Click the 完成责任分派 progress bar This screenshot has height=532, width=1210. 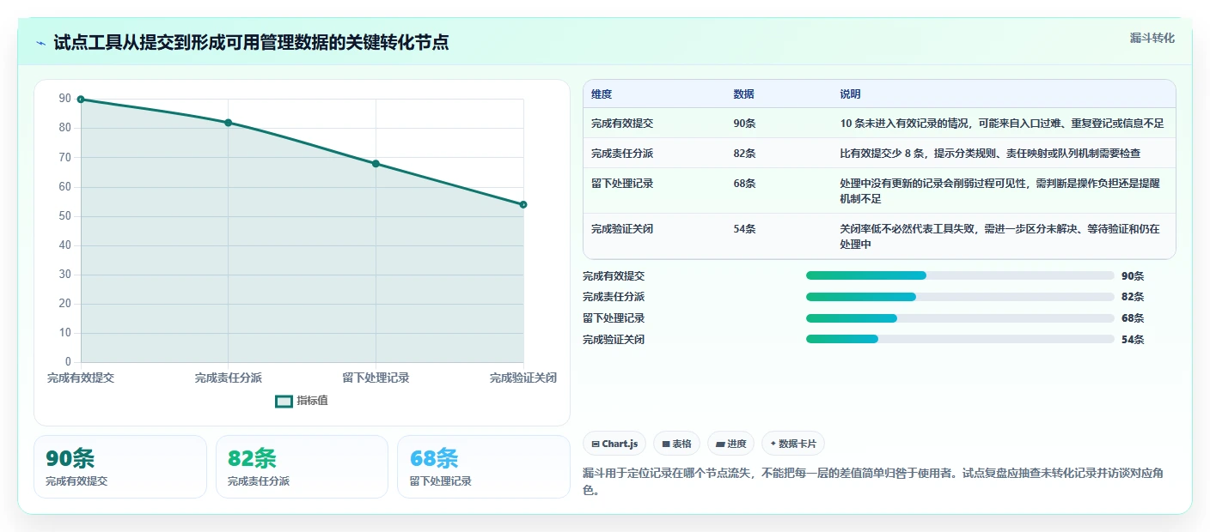pos(960,297)
